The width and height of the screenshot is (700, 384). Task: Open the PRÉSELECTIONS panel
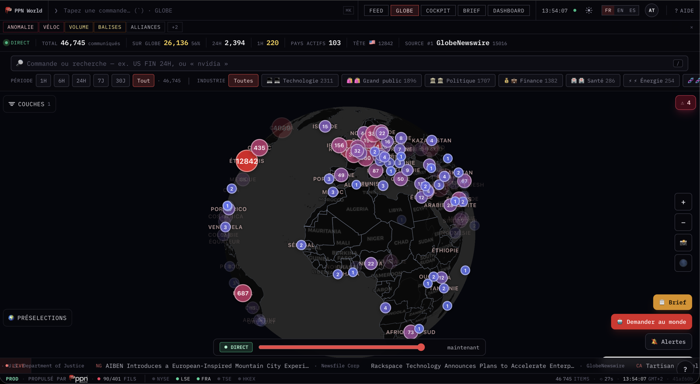[38, 318]
